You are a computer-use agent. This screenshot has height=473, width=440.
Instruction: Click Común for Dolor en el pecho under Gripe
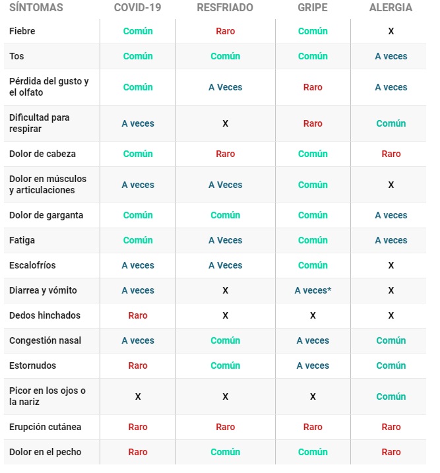click(x=313, y=452)
